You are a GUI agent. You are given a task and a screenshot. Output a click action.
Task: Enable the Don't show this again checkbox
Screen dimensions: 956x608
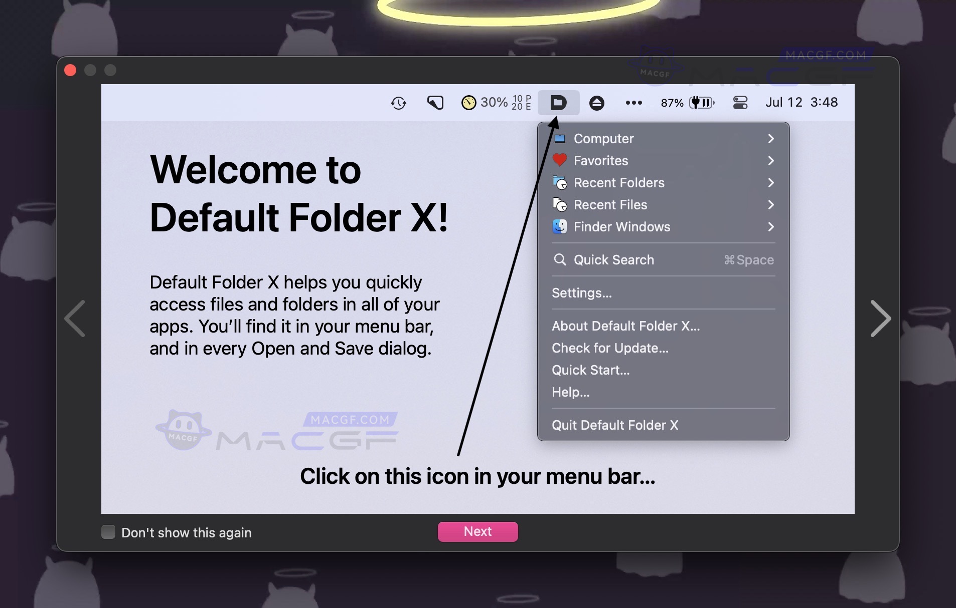point(107,532)
